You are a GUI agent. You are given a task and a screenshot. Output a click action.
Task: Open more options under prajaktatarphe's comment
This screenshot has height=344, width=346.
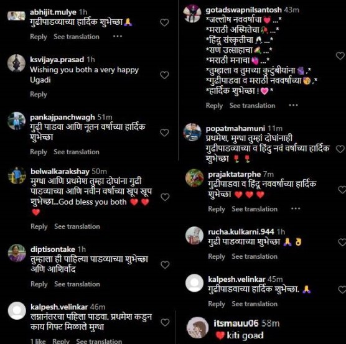pos(296,208)
